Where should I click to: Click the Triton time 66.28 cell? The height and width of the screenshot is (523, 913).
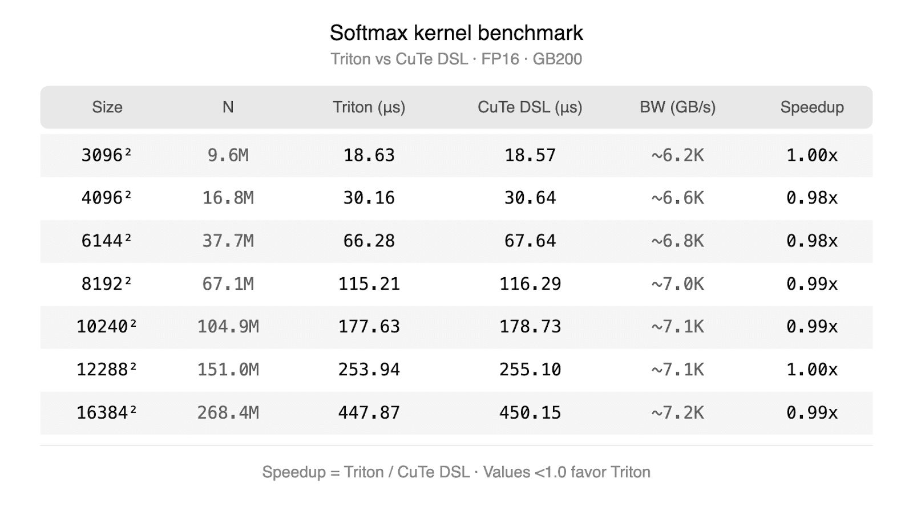coord(369,241)
